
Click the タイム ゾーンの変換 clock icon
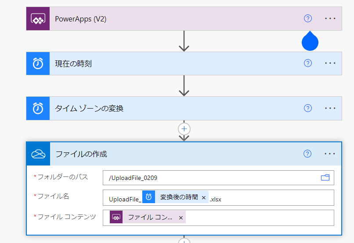point(38,108)
